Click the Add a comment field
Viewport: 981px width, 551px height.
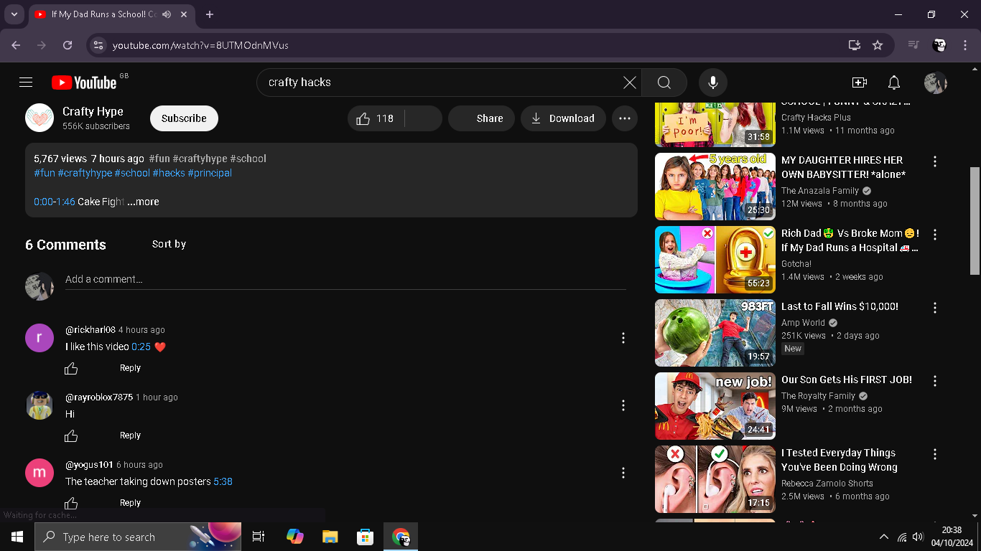[x=345, y=280]
